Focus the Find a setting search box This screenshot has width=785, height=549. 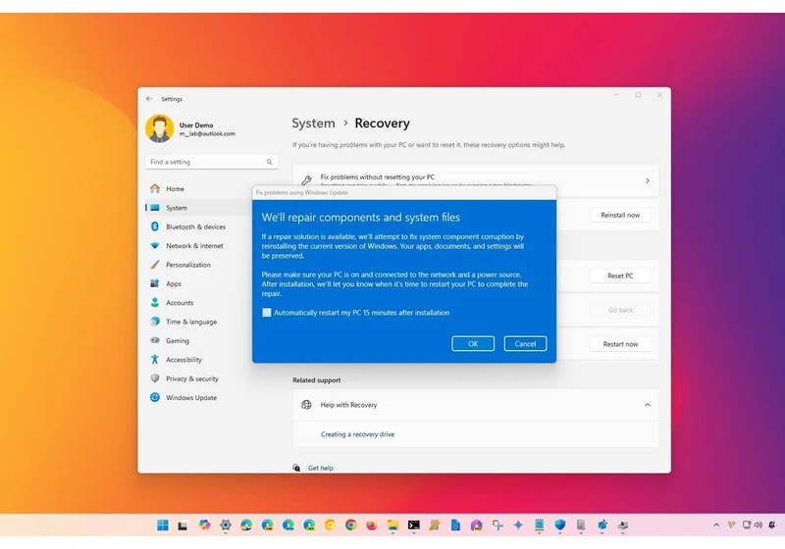tap(212, 162)
